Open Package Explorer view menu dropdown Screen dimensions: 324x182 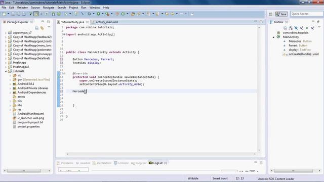point(49,27)
